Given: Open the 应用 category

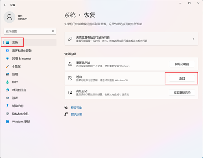Looking at the screenshot, I should pos(30,74).
